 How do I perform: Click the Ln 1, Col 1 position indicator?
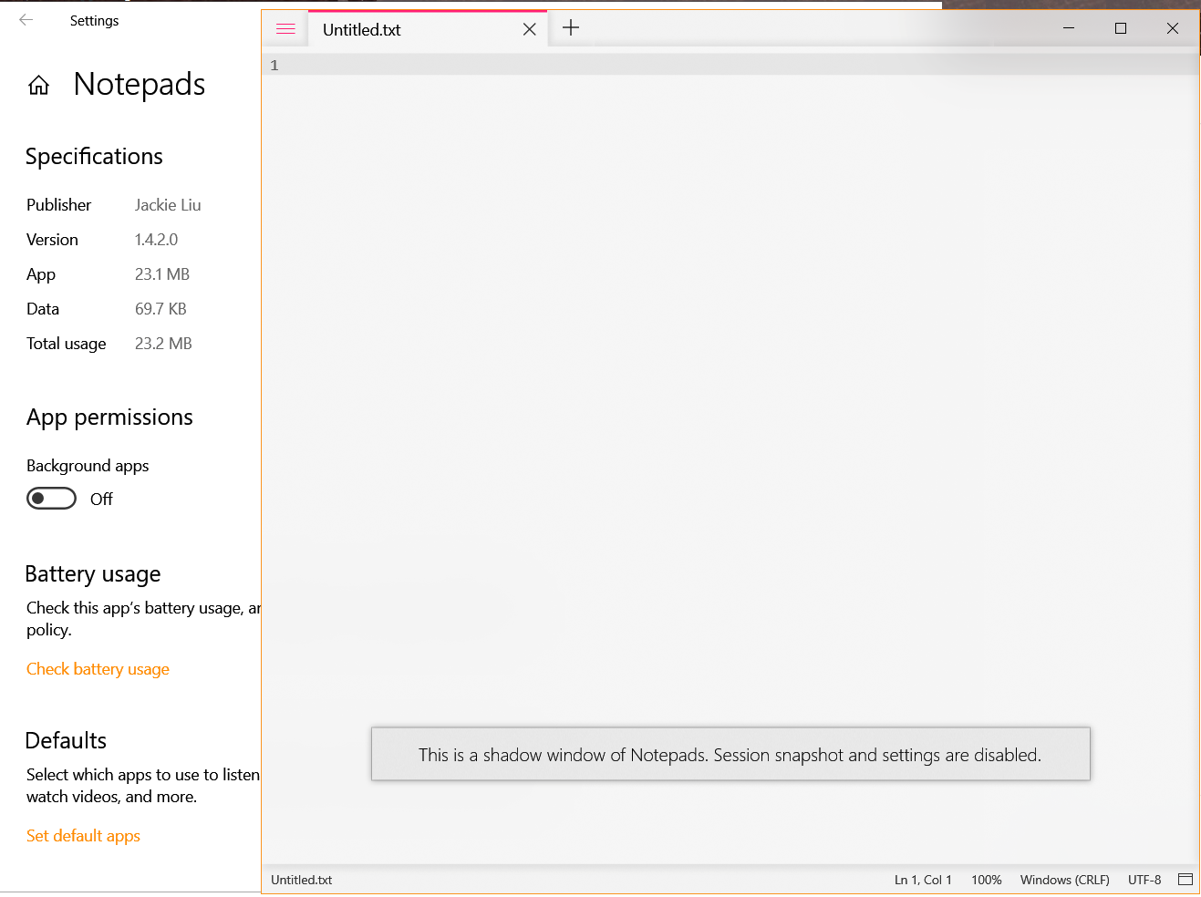click(922, 879)
